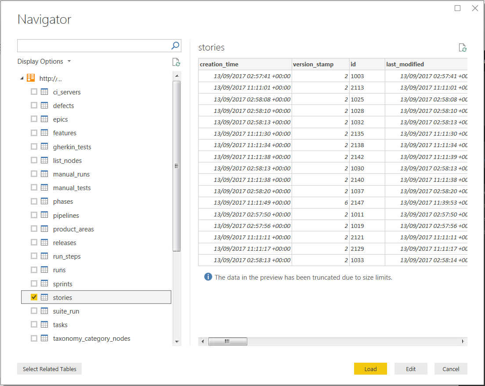Image resolution: width=485 pixels, height=386 pixels.
Task: Click the orange data source icon for http://...
Action: pyautogui.click(x=31, y=78)
